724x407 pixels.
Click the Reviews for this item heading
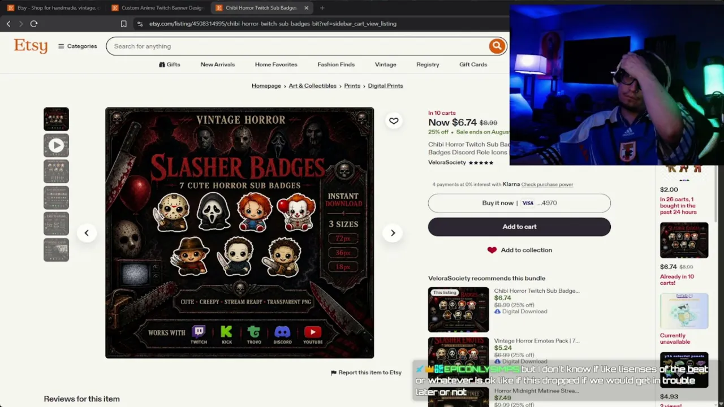(x=81, y=399)
